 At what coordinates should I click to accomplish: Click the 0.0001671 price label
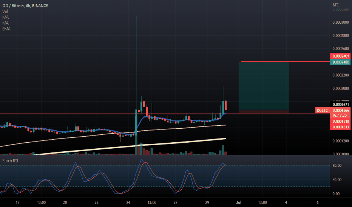(x=341, y=105)
